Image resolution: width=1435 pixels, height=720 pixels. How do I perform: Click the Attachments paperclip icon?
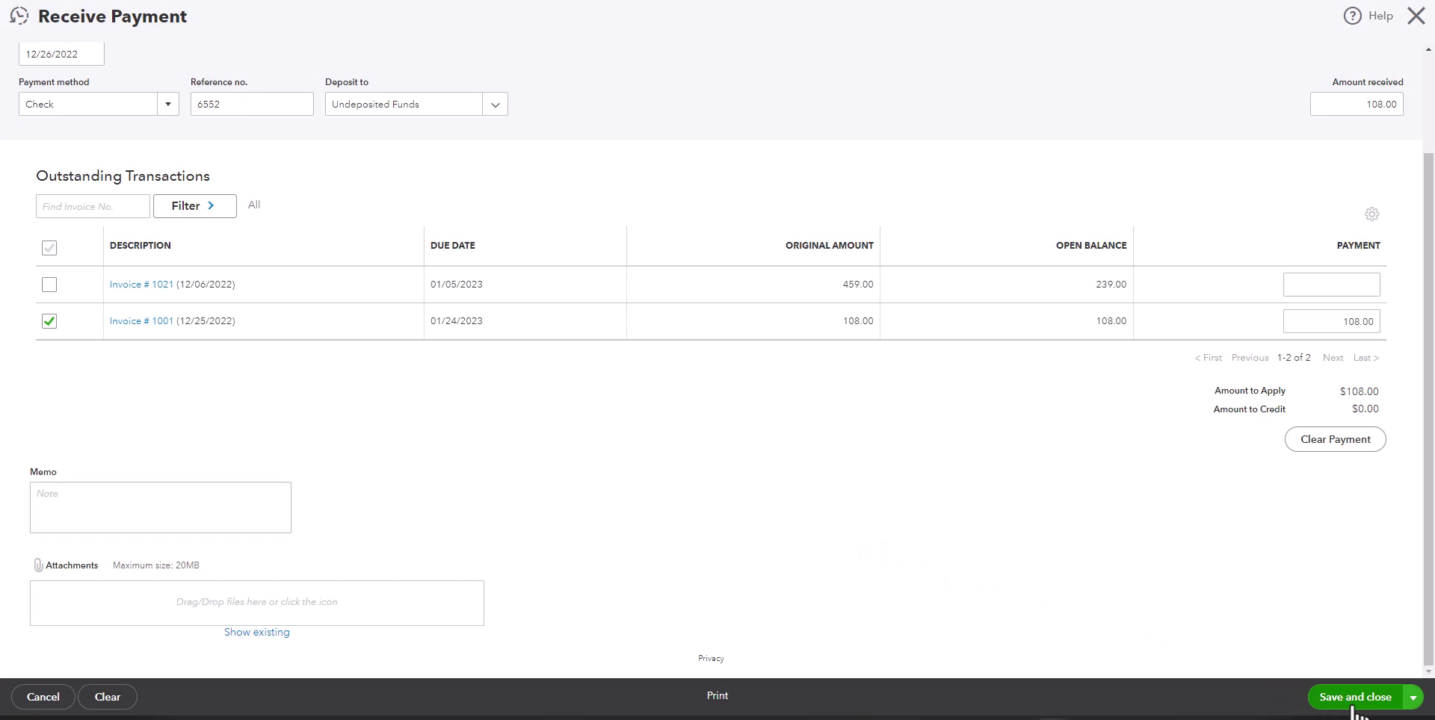38,565
